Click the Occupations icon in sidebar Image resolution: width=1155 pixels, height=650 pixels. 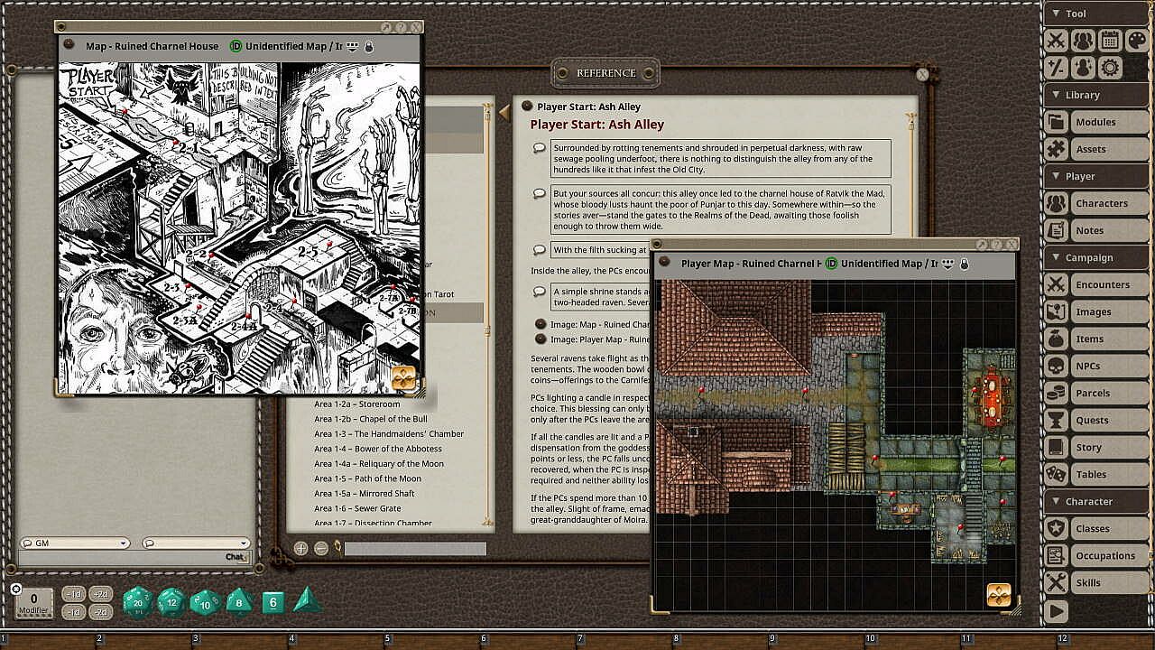coord(1057,555)
